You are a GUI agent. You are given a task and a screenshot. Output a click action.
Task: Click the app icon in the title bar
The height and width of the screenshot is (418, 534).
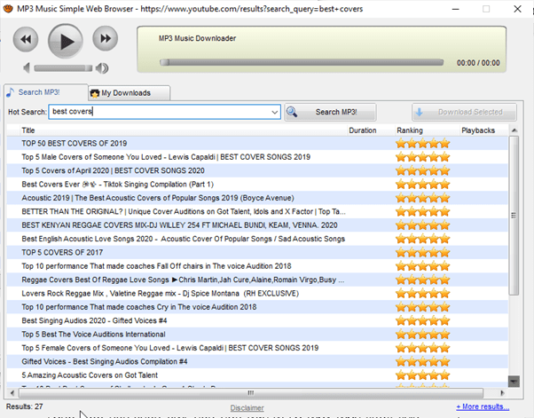[8, 9]
